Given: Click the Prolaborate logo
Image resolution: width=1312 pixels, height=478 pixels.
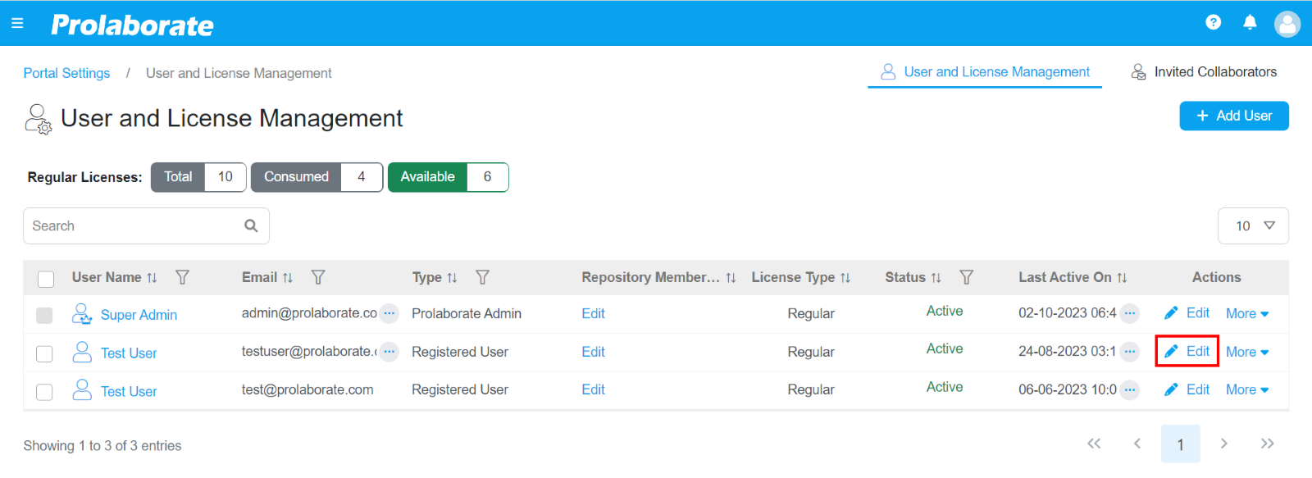Looking at the screenshot, I should click(x=132, y=25).
